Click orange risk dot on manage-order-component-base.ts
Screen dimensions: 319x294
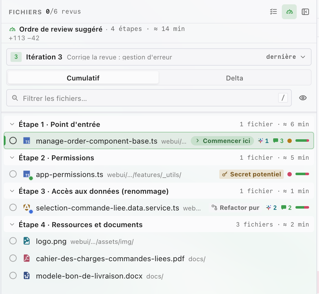pyautogui.click(x=290, y=141)
